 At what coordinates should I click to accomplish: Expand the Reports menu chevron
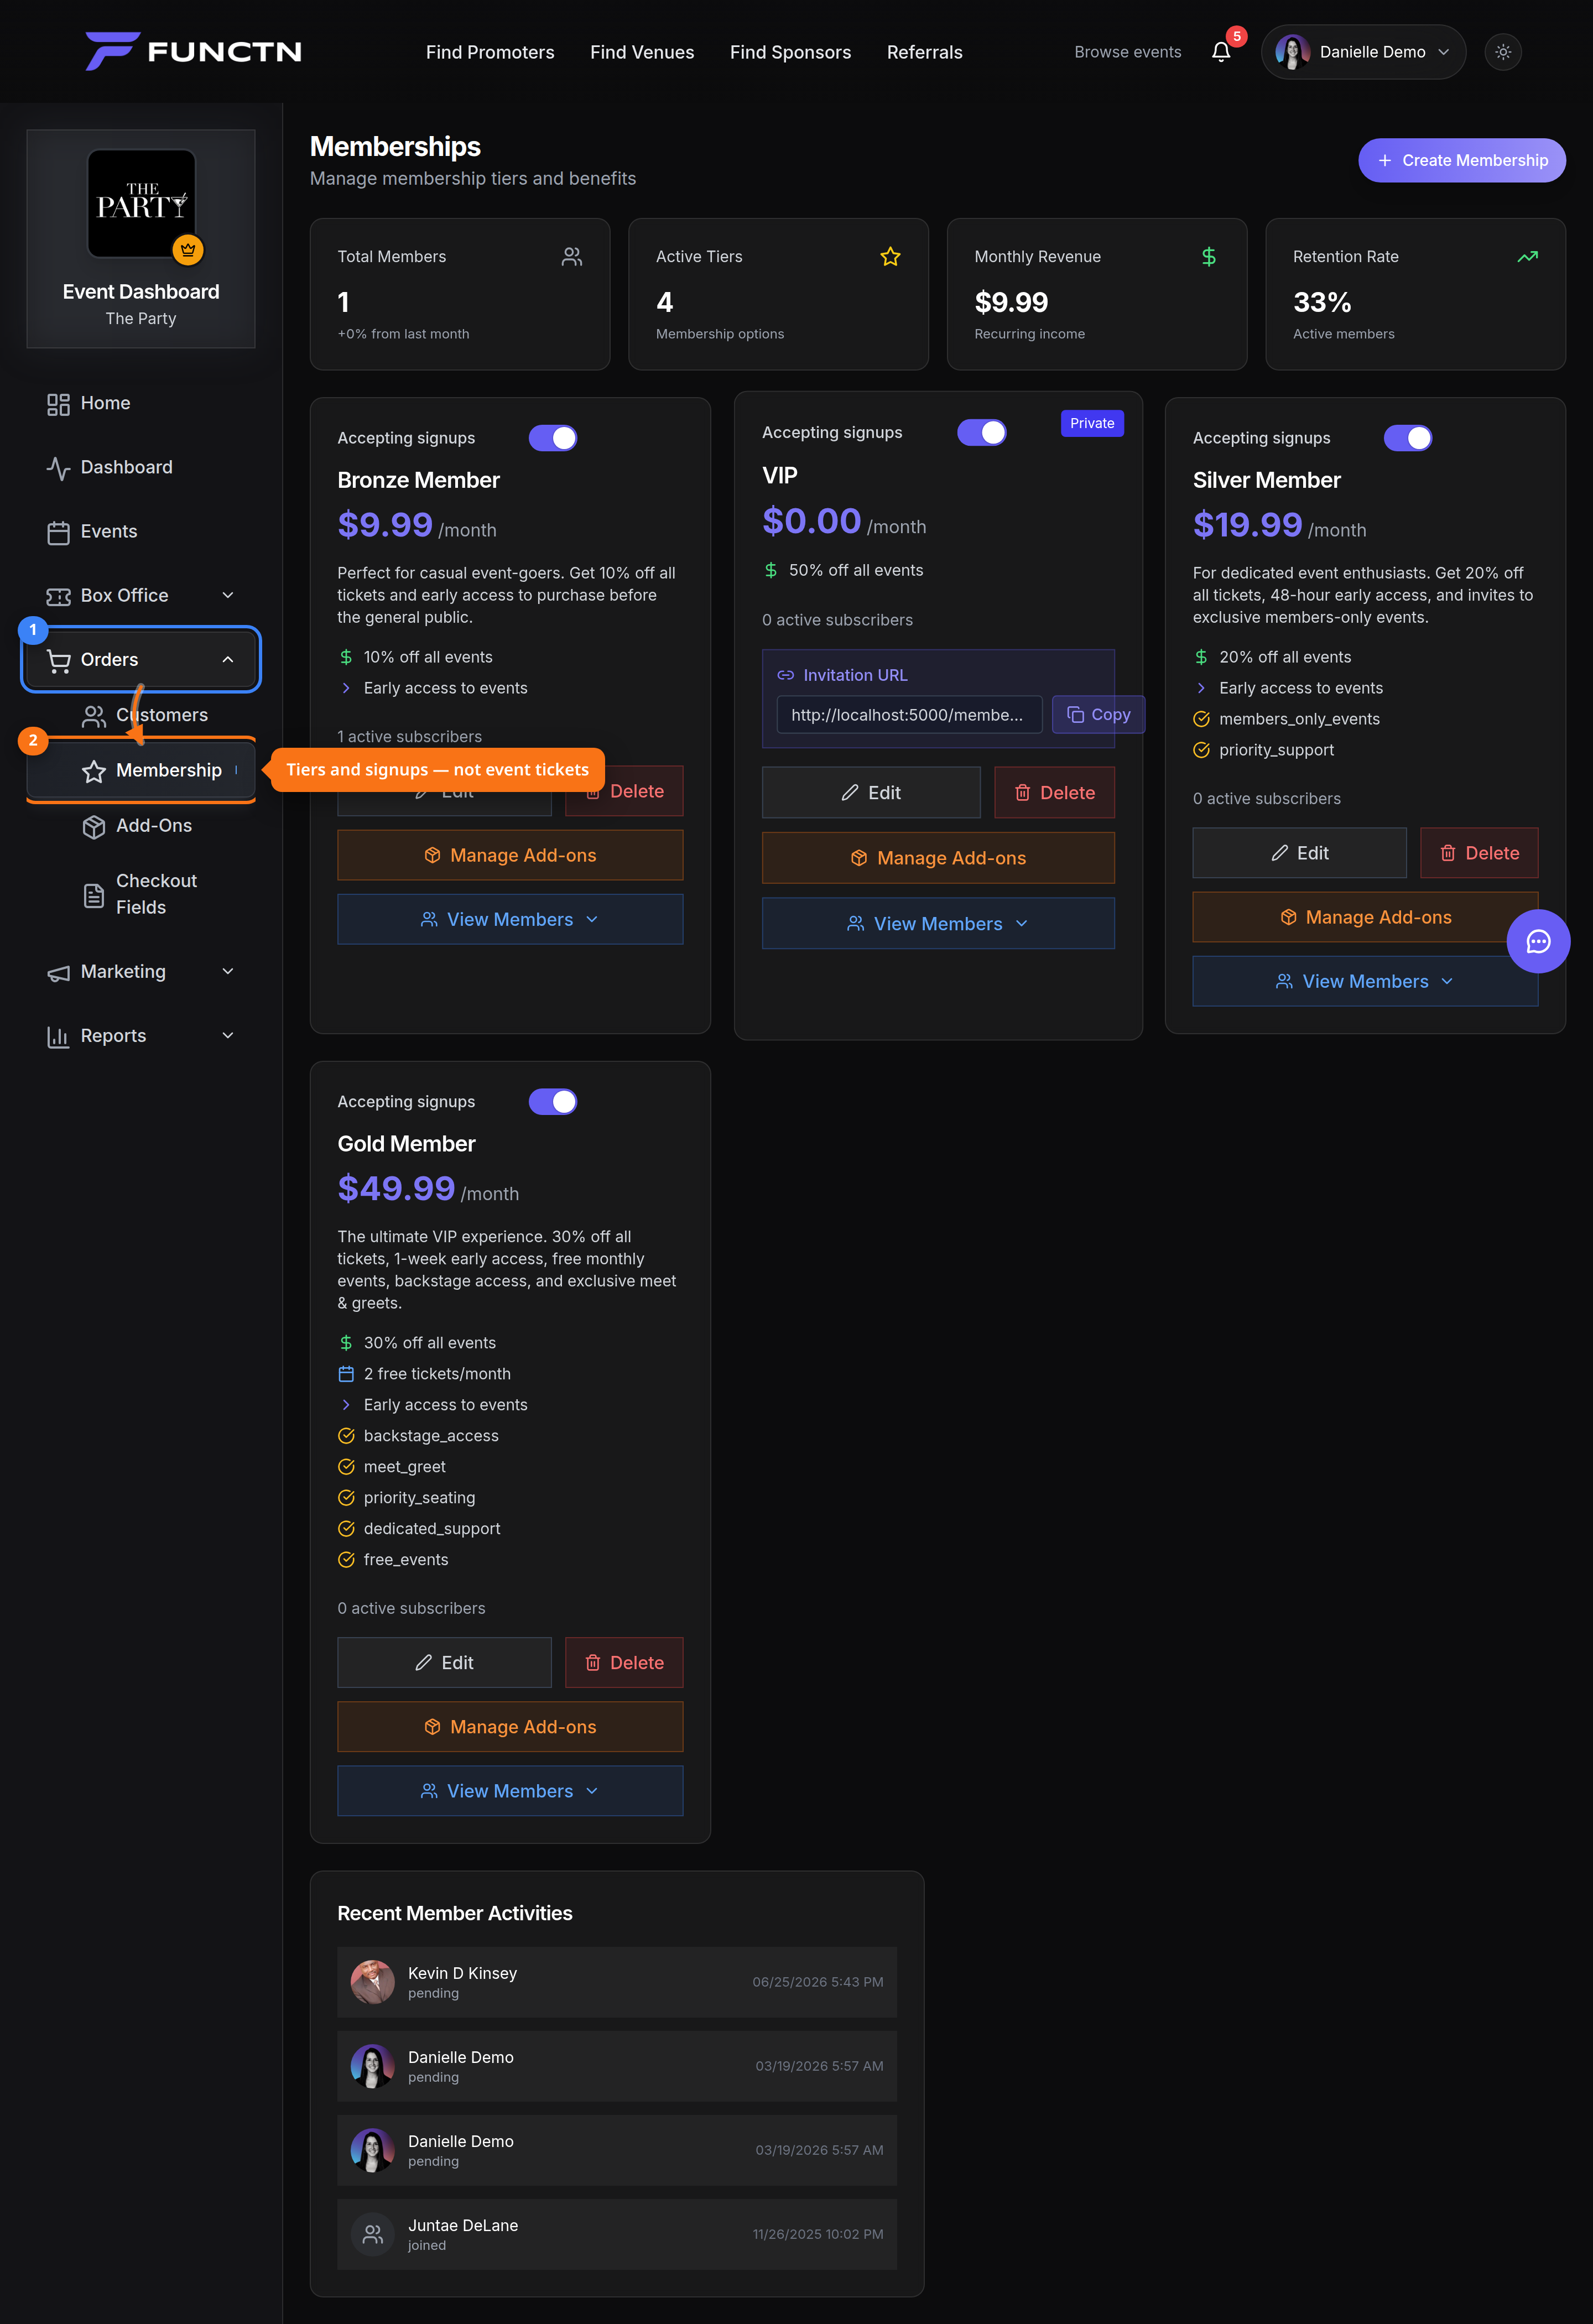(228, 1035)
